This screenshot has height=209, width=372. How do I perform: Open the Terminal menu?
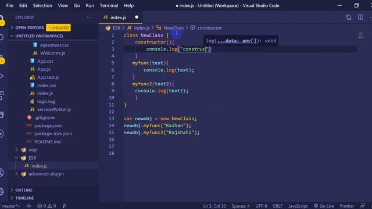pyautogui.click(x=109, y=5)
